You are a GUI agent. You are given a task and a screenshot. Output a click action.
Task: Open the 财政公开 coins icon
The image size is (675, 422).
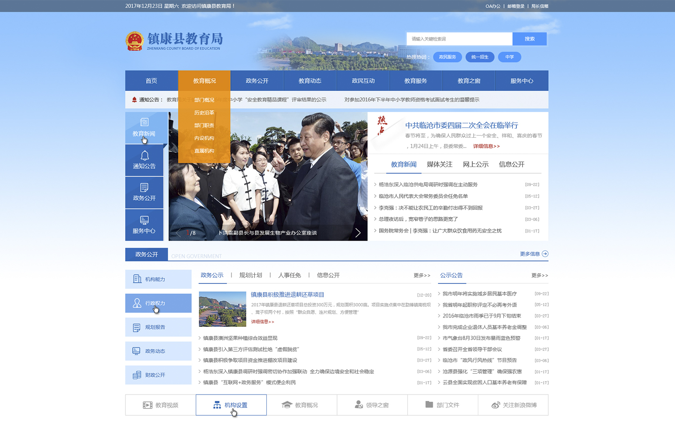(137, 375)
